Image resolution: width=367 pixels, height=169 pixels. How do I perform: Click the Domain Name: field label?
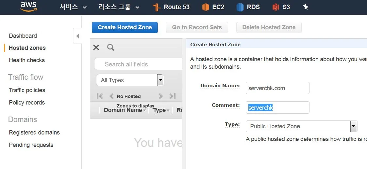click(x=220, y=86)
